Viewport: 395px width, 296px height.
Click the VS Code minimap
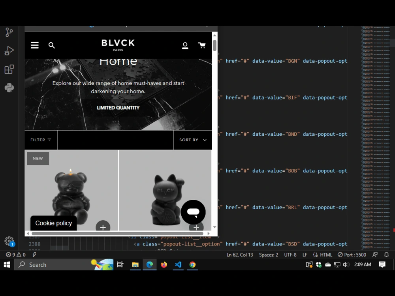376,138
